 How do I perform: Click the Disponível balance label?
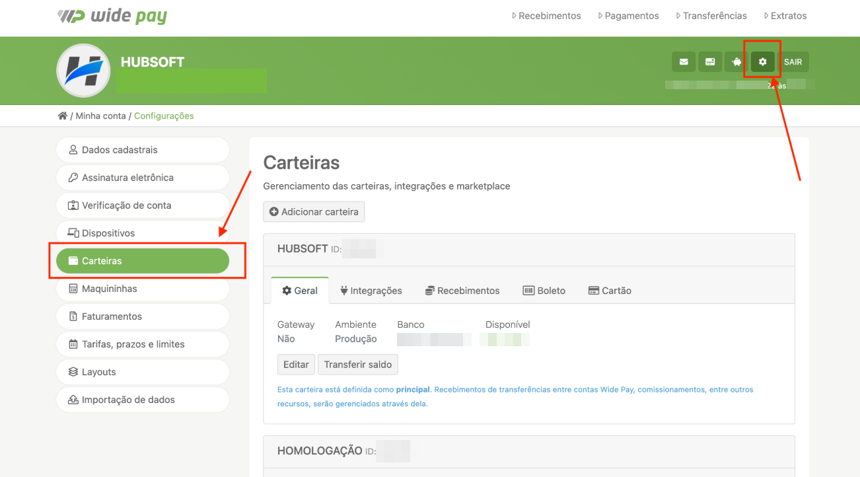508,324
